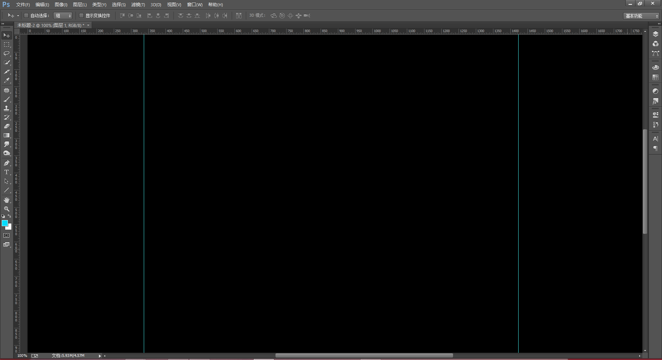Select the Move tool in the toolbox
The image size is (662, 360).
pos(7,36)
